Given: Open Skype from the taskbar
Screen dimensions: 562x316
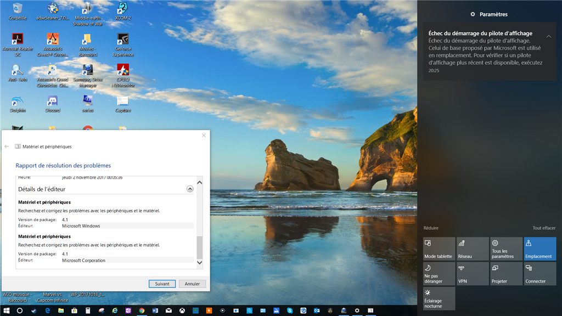Looking at the screenshot, I should tap(290, 311).
